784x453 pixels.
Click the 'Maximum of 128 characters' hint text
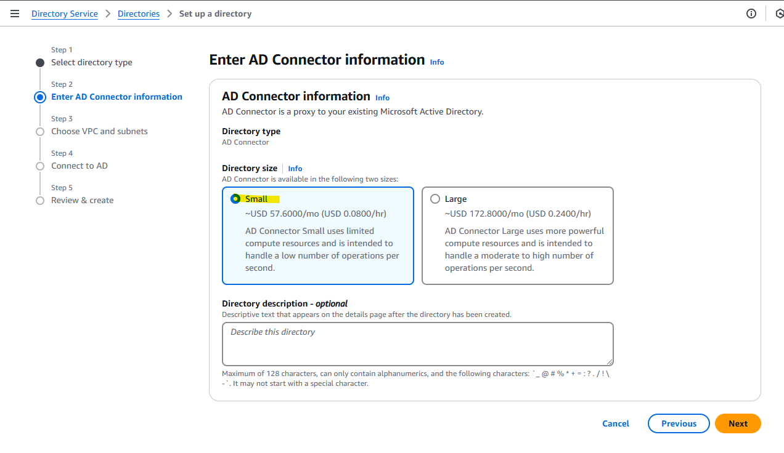(415, 379)
